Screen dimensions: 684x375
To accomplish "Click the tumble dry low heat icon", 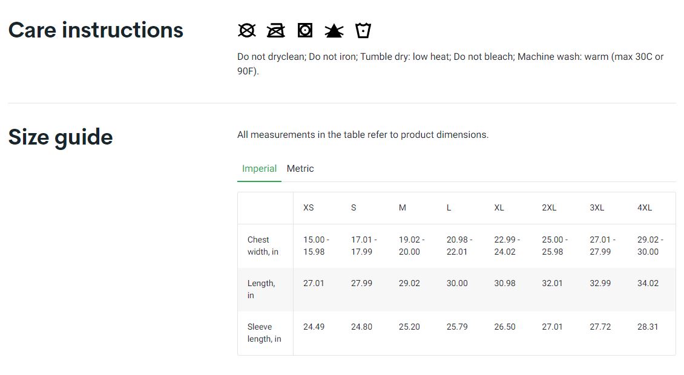I will (x=305, y=30).
